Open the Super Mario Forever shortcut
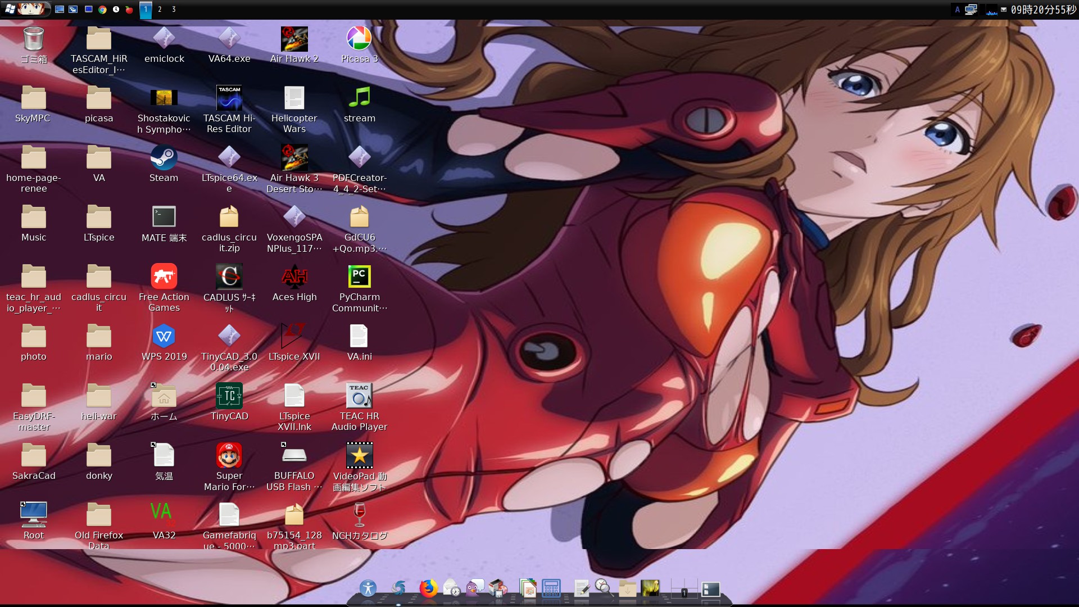The image size is (1079, 607). 229,456
